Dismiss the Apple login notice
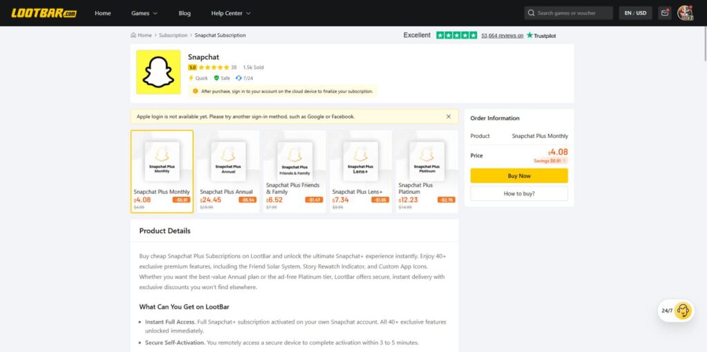 [449, 116]
